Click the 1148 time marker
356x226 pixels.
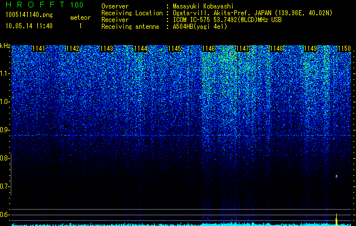tap(277, 49)
